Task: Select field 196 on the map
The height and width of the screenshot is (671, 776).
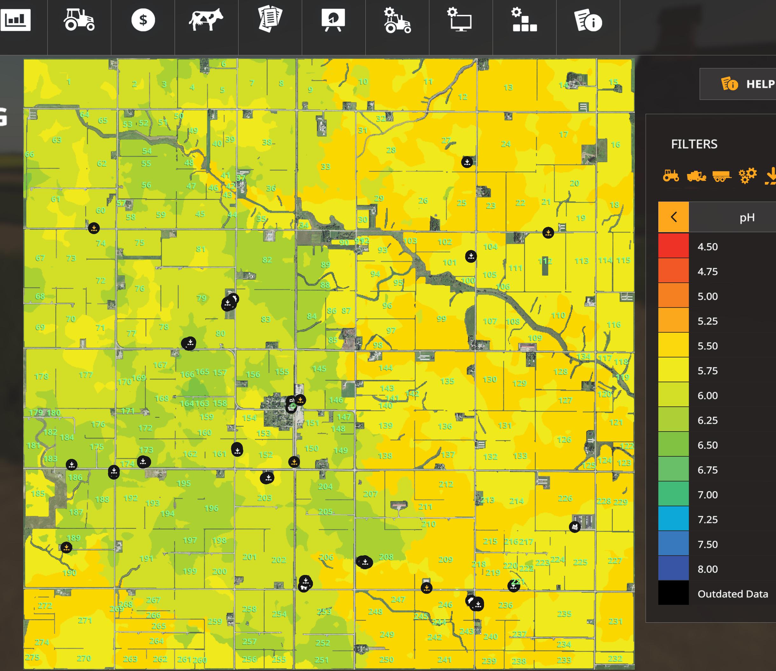Action: point(211,508)
